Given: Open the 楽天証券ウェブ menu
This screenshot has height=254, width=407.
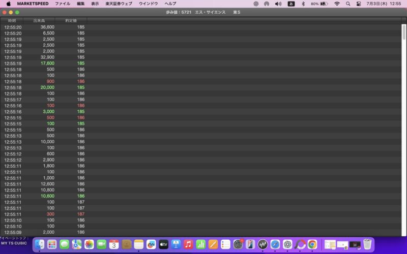Looking at the screenshot, I should point(119,4).
